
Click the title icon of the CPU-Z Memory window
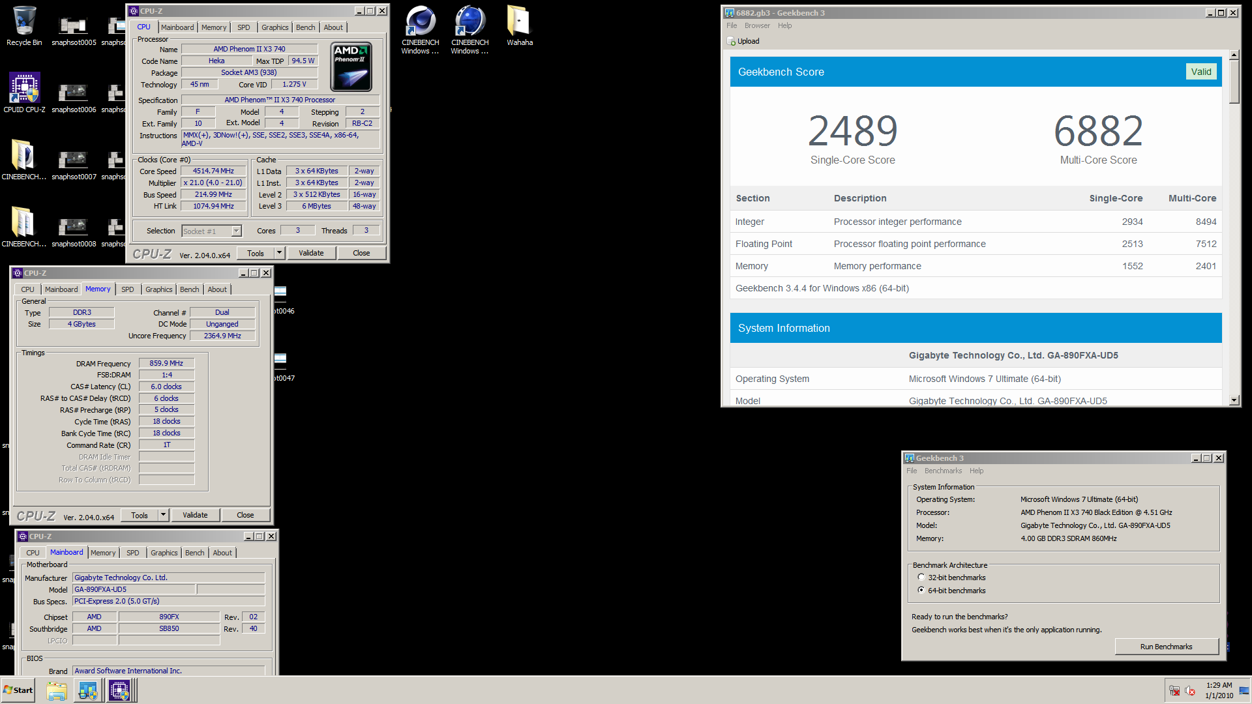18,273
